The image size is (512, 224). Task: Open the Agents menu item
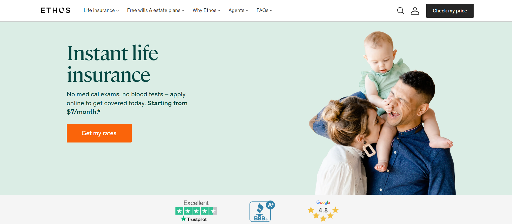238,10
